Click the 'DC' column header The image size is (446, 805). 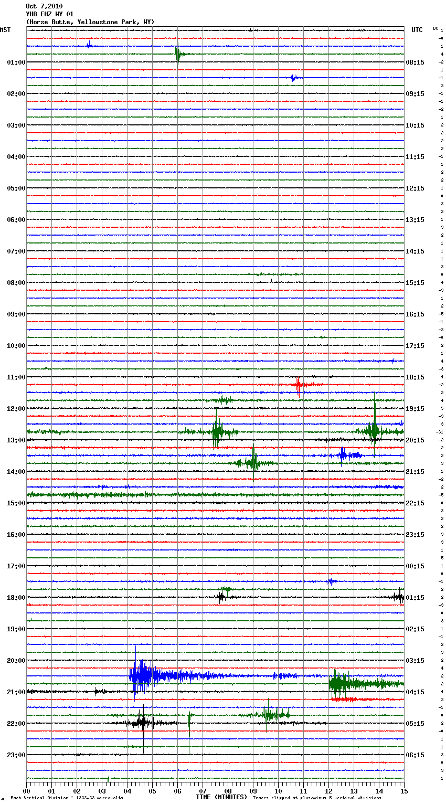coord(436,28)
